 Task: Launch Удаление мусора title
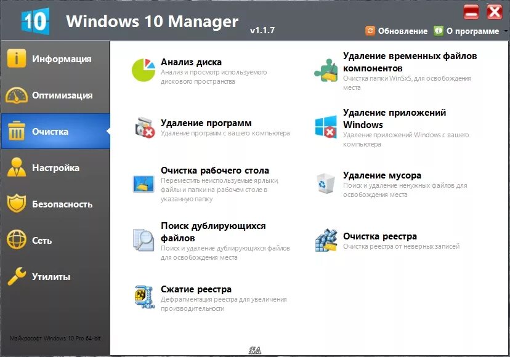point(382,175)
